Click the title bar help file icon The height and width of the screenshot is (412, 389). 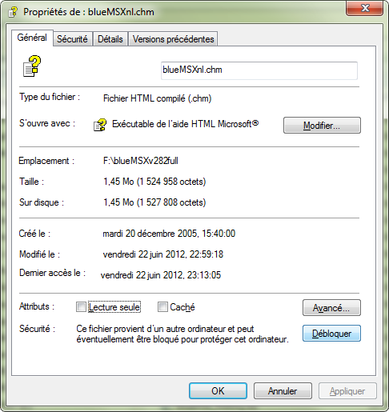[13, 12]
